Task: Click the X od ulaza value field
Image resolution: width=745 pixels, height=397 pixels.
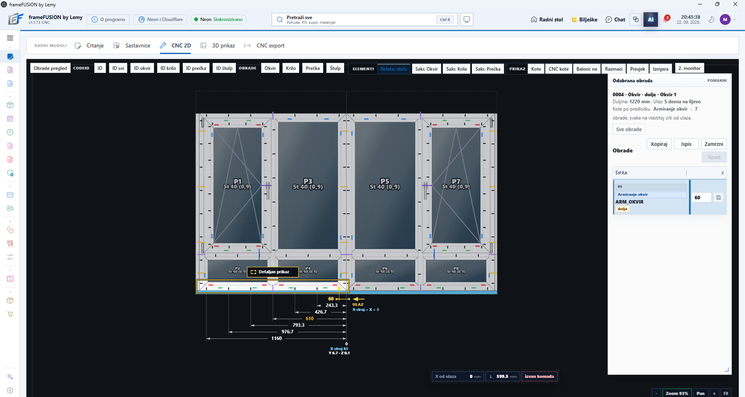Action: (x=458, y=377)
